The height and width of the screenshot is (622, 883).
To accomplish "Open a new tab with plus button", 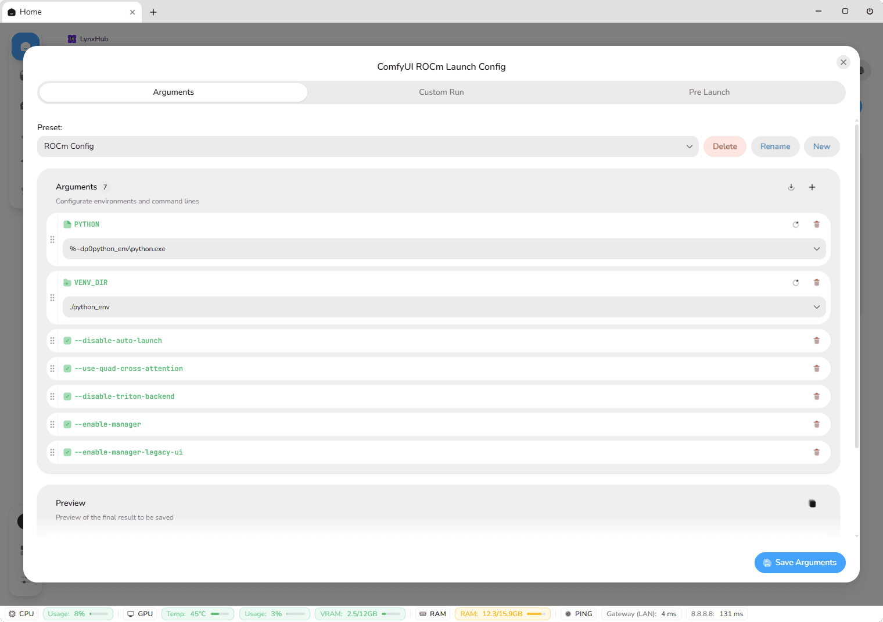I will coord(153,12).
